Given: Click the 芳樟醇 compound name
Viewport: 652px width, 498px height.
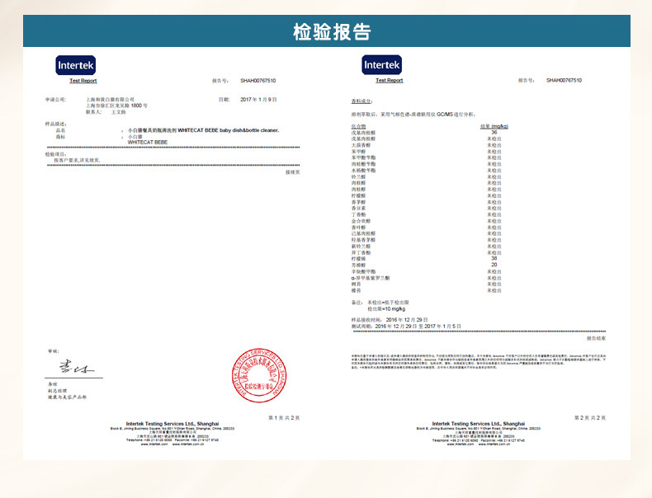Looking at the screenshot, I should (358, 265).
